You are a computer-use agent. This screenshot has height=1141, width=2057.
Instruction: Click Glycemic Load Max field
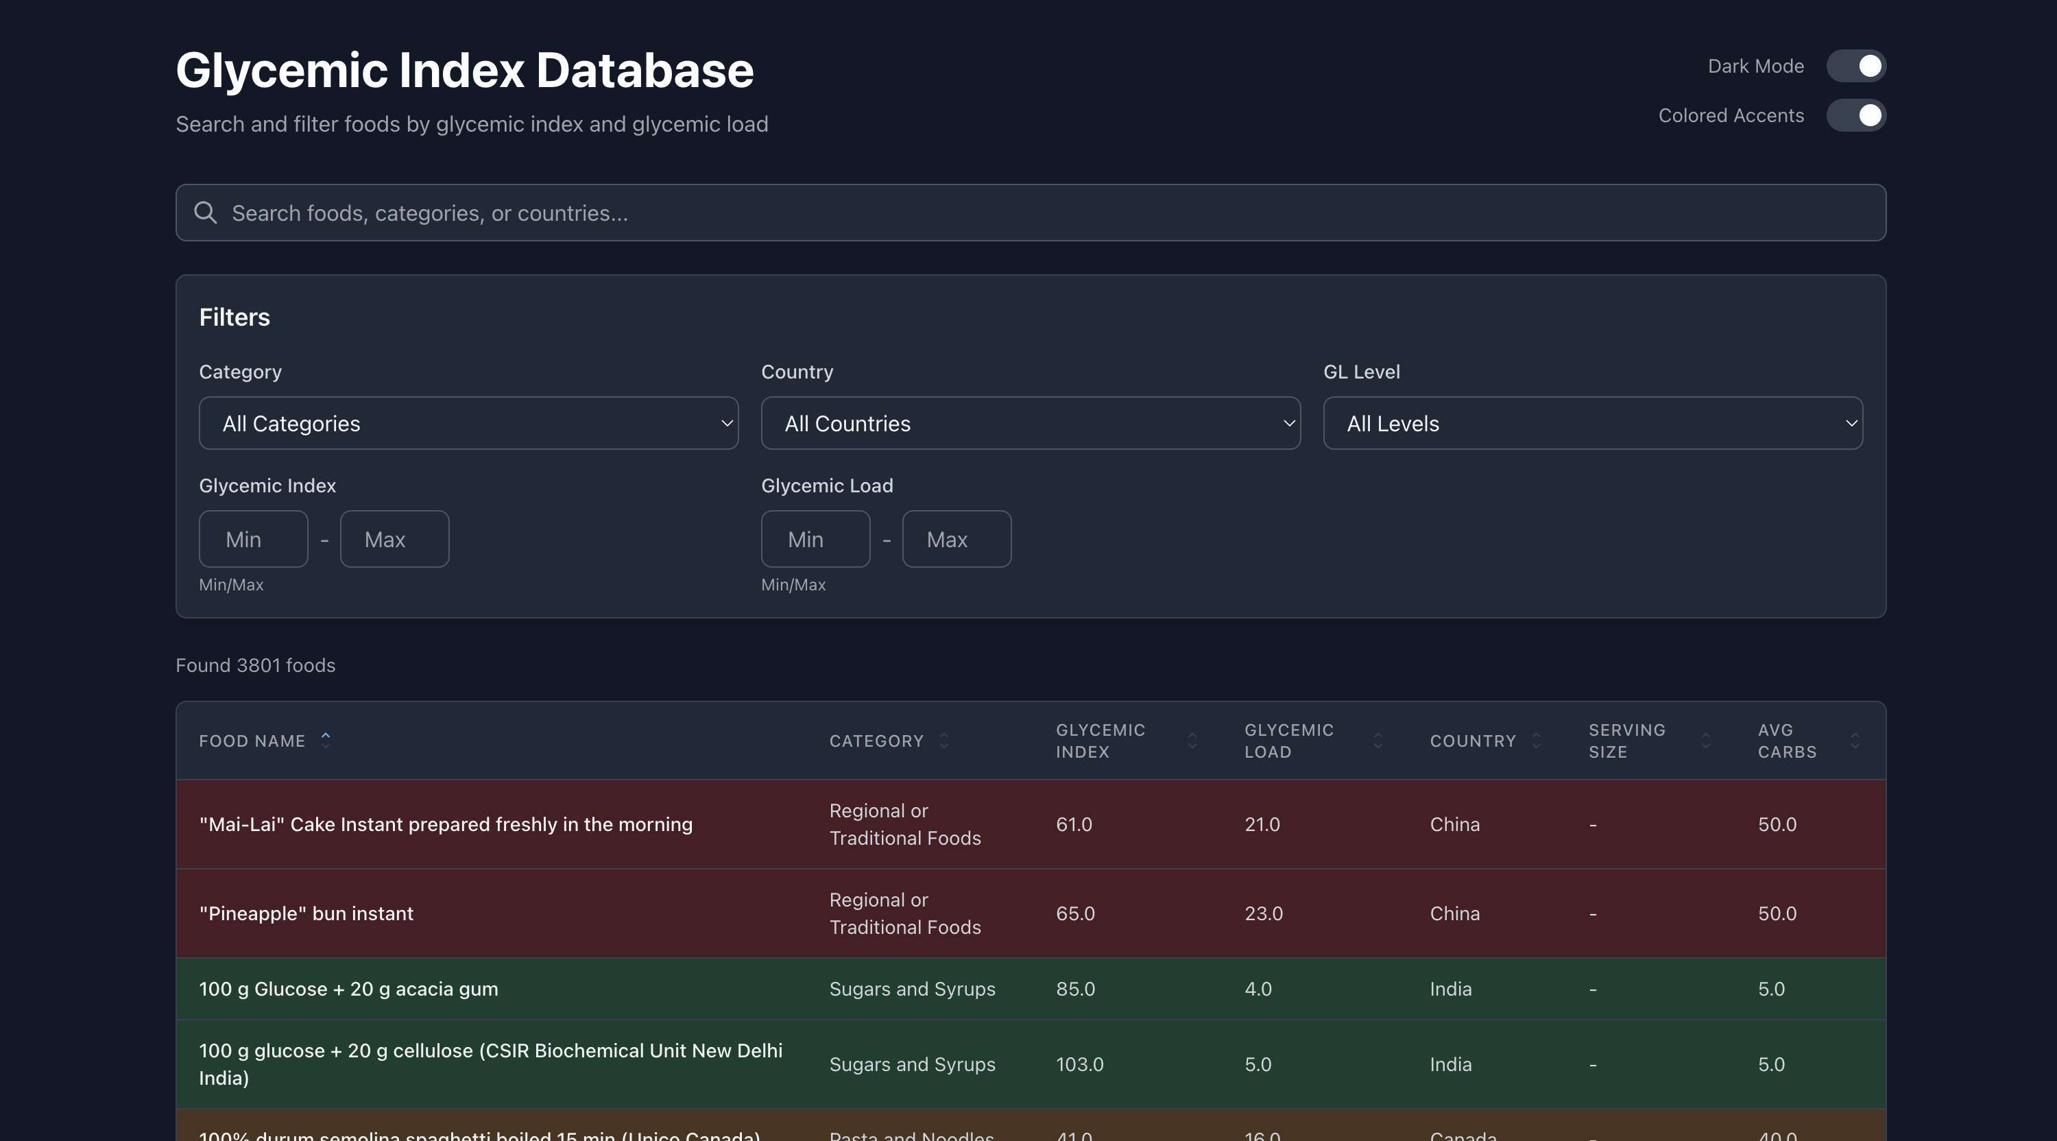coord(956,539)
